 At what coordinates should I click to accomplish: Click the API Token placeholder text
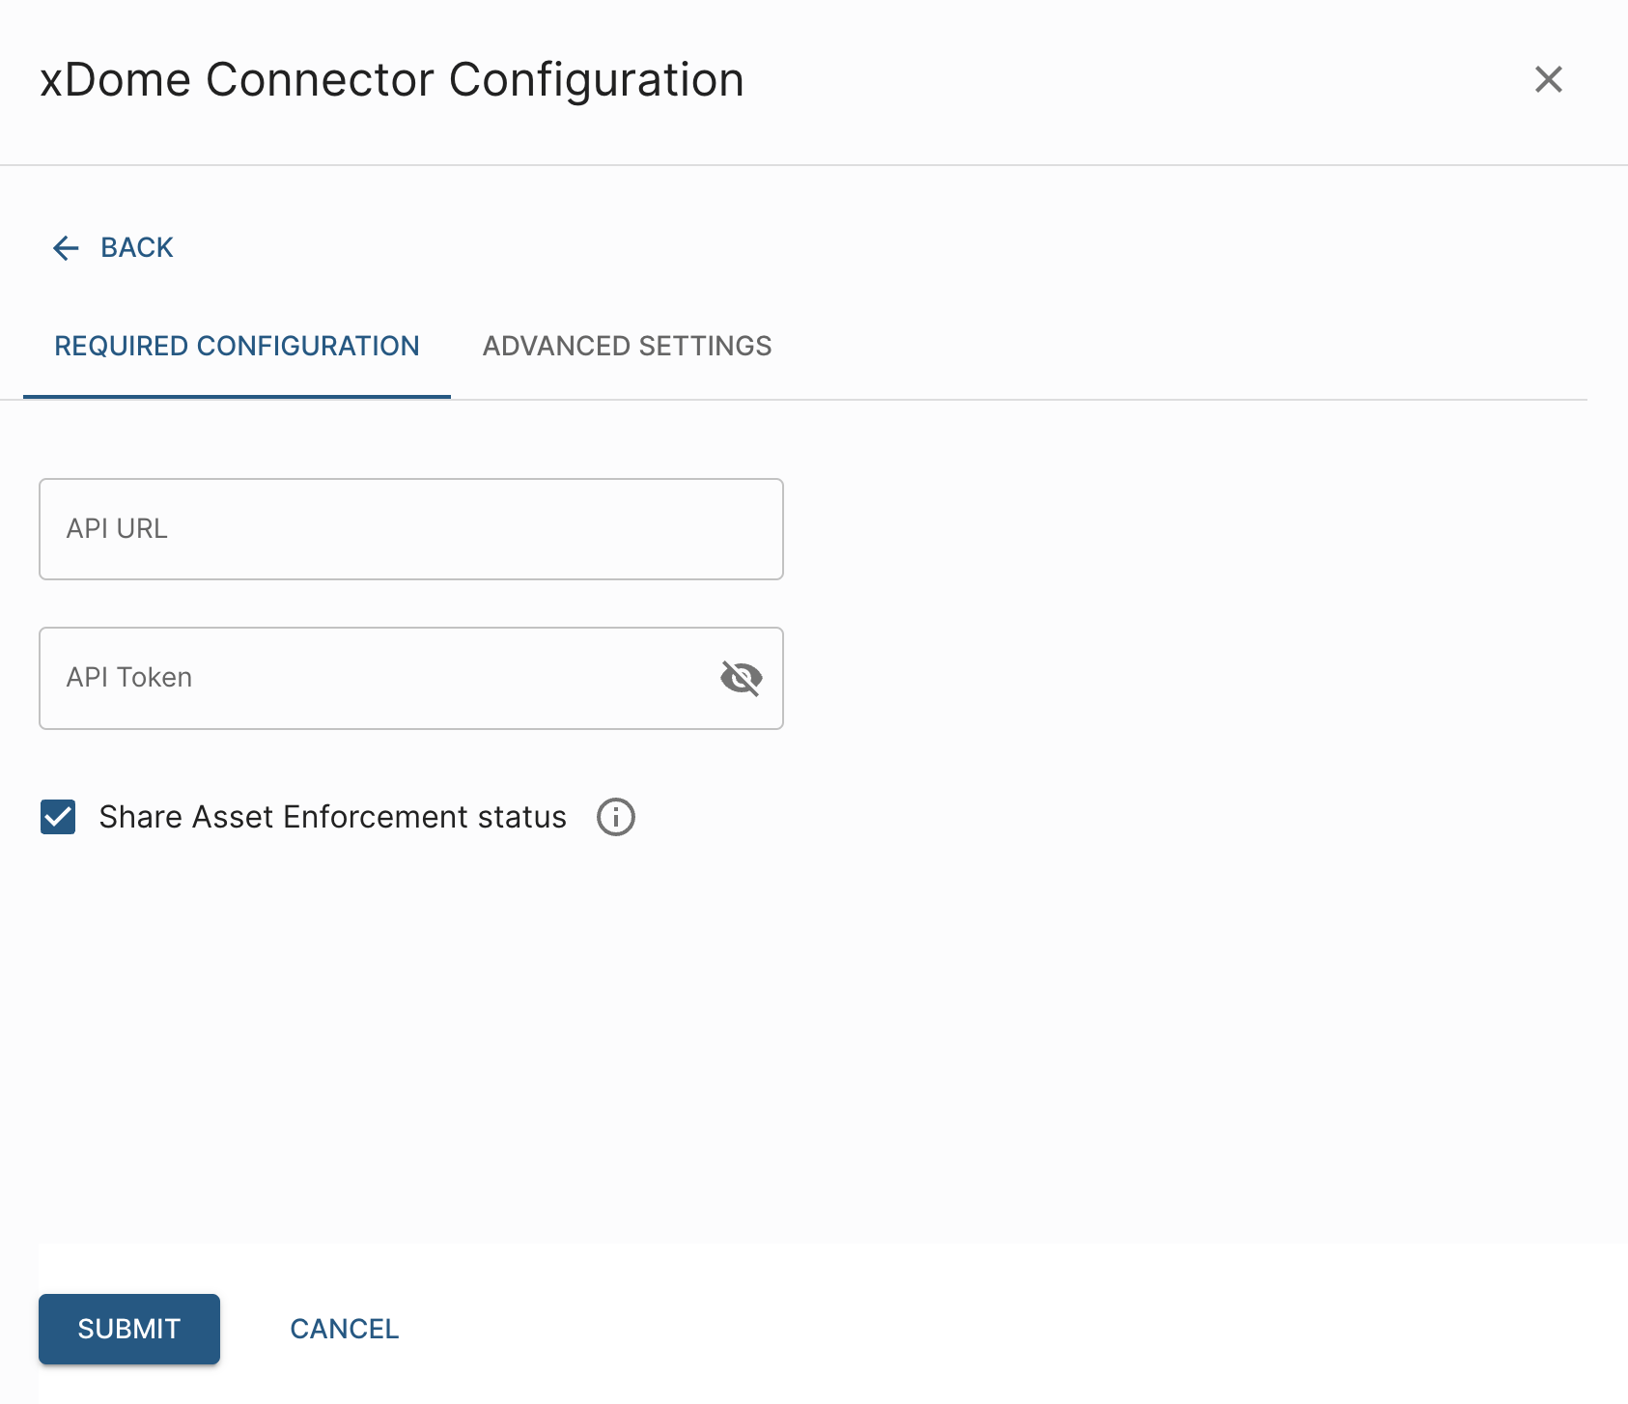(x=129, y=678)
